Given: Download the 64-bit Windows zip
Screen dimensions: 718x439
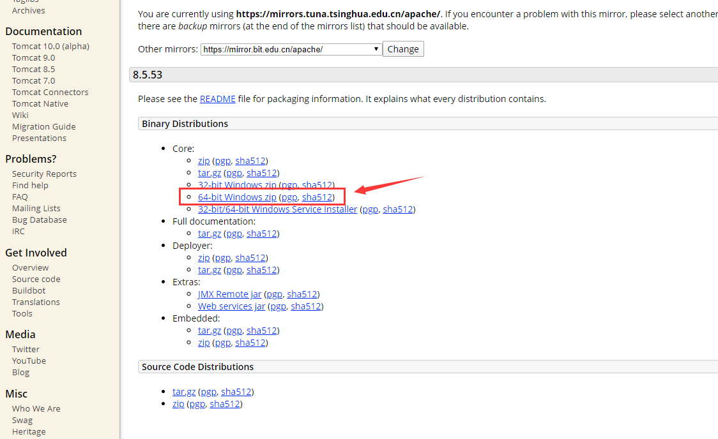Looking at the screenshot, I should 237,197.
